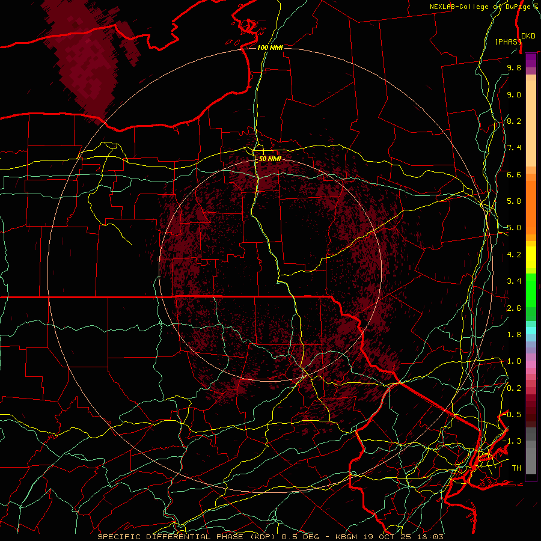Screen dimensions: 541x541
Task: Select the 7.4 value on the color scale
Action: pos(514,148)
